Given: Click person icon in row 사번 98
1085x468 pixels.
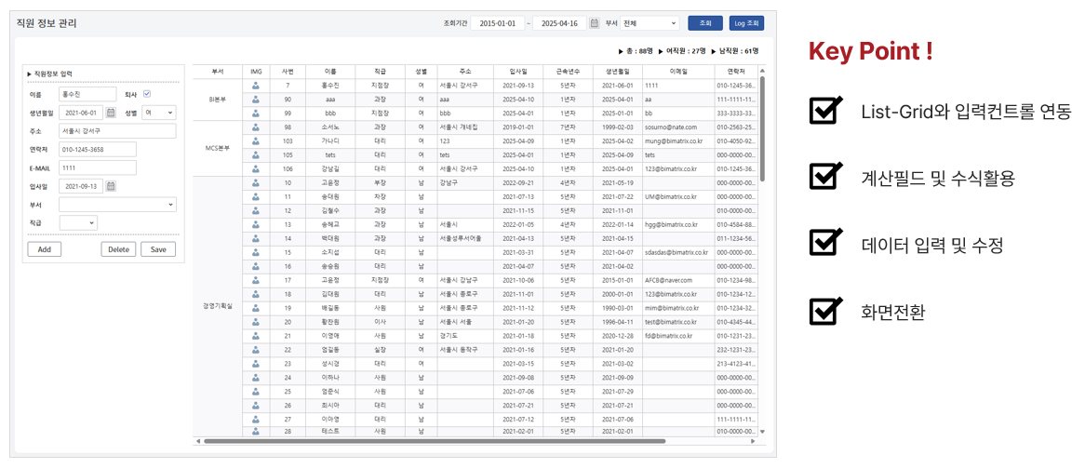Looking at the screenshot, I should [255, 127].
